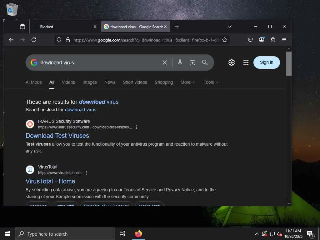Open the VirusTotal - Home link

pyautogui.click(x=50, y=181)
